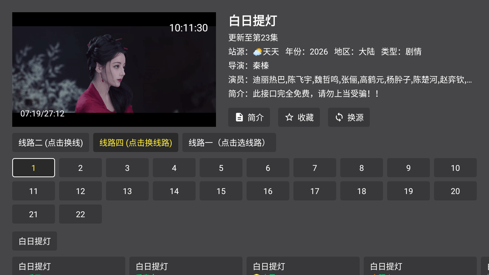Open the first 白日提灯 search result card
This screenshot has height=275, width=489.
tap(69, 266)
